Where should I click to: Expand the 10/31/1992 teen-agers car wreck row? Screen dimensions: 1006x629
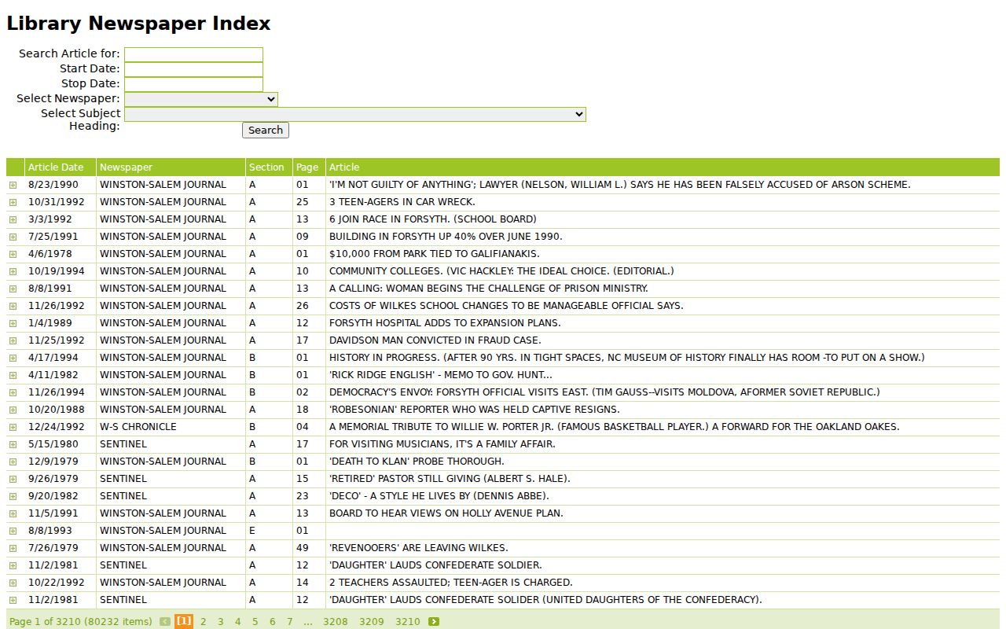pyautogui.click(x=13, y=202)
